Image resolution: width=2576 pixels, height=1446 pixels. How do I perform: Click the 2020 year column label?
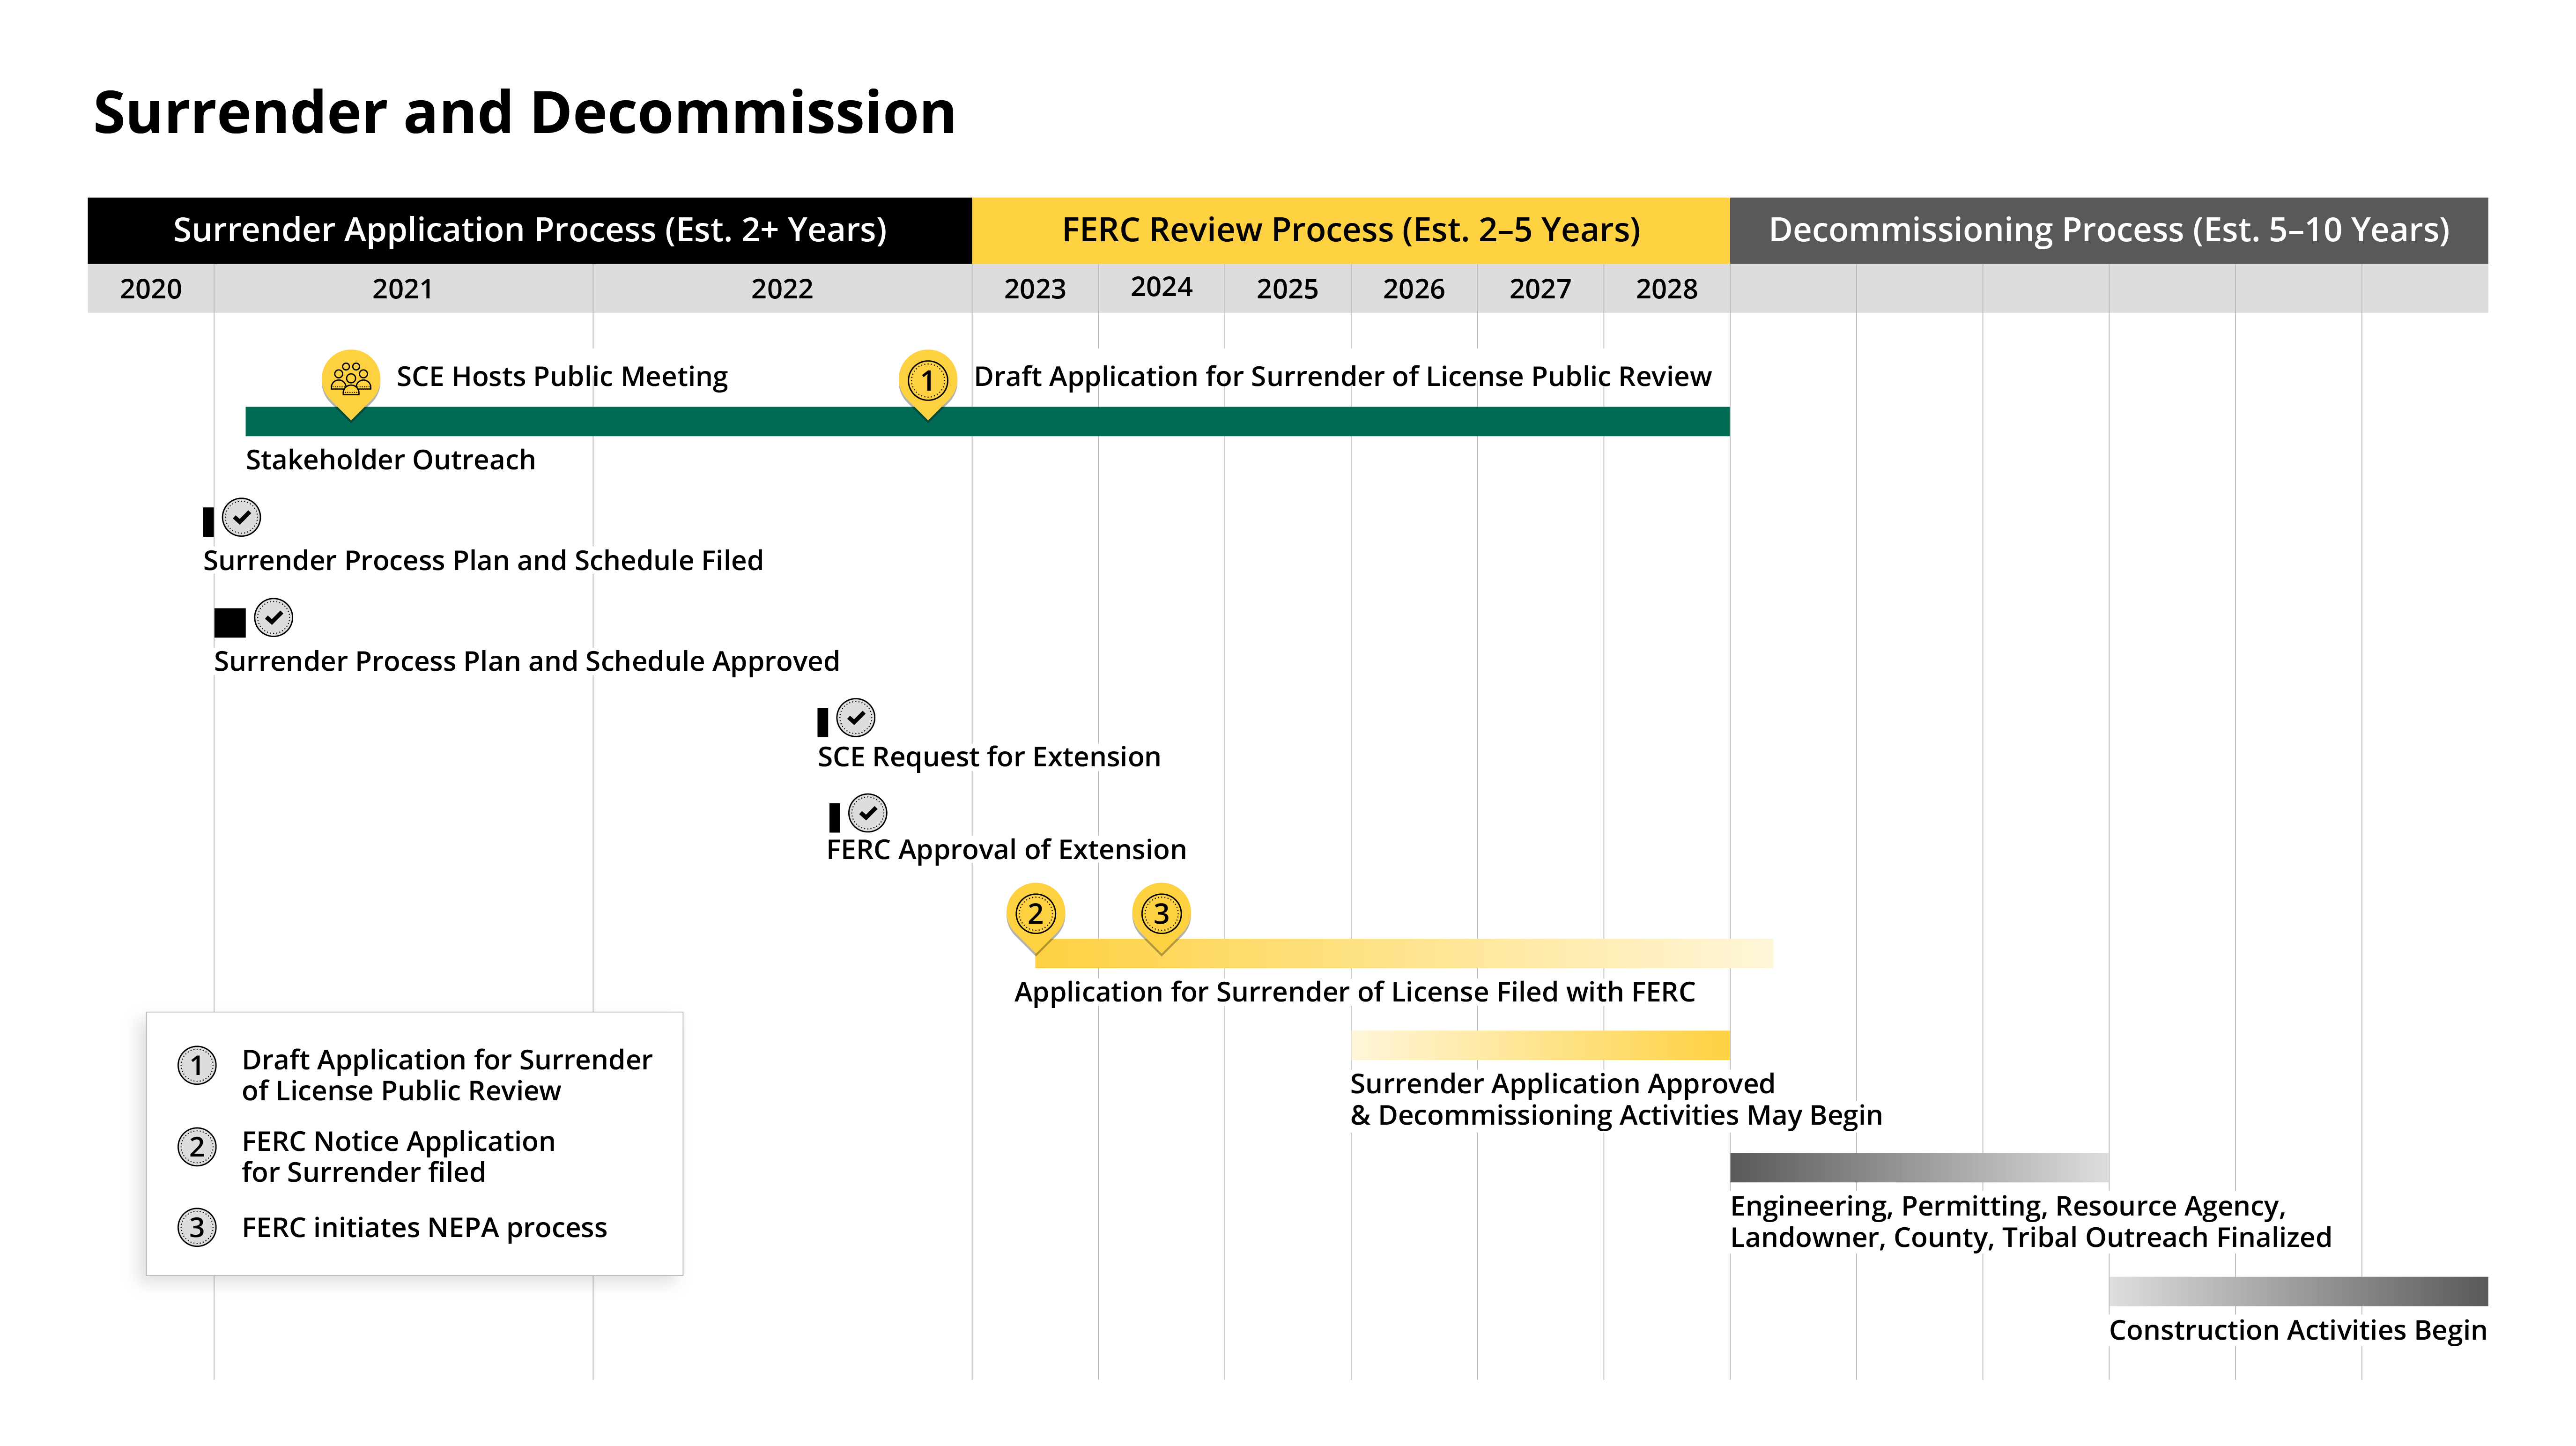(151, 289)
